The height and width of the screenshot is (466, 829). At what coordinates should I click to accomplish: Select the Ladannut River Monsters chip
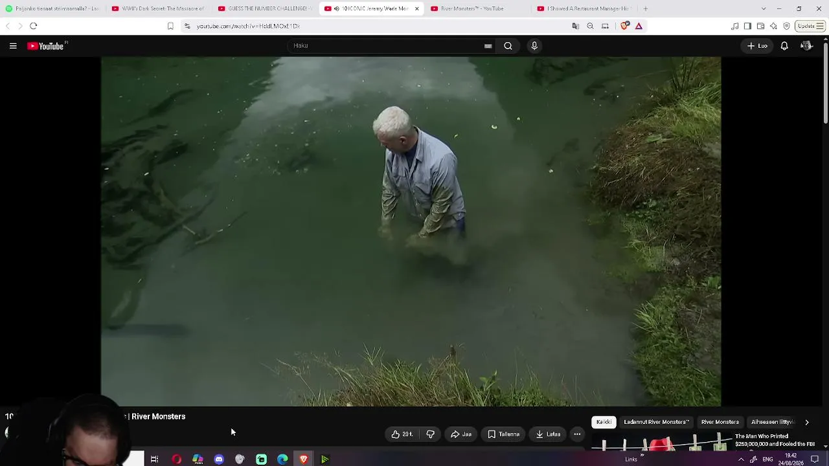pos(656,422)
